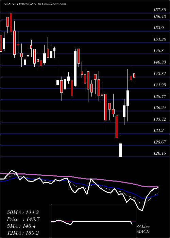170x238 pixels.
Task: Click the <<Live MACD label
Action: pos(143,229)
